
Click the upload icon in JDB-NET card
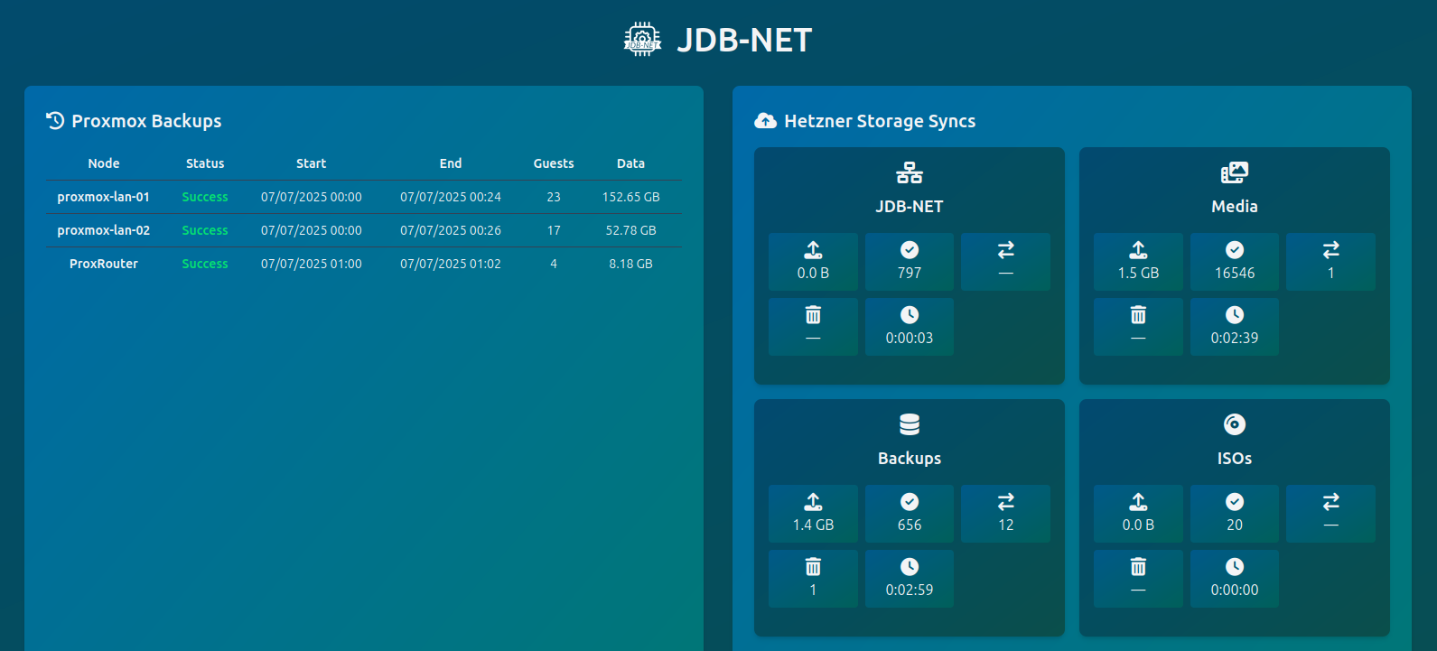pyautogui.click(x=813, y=249)
